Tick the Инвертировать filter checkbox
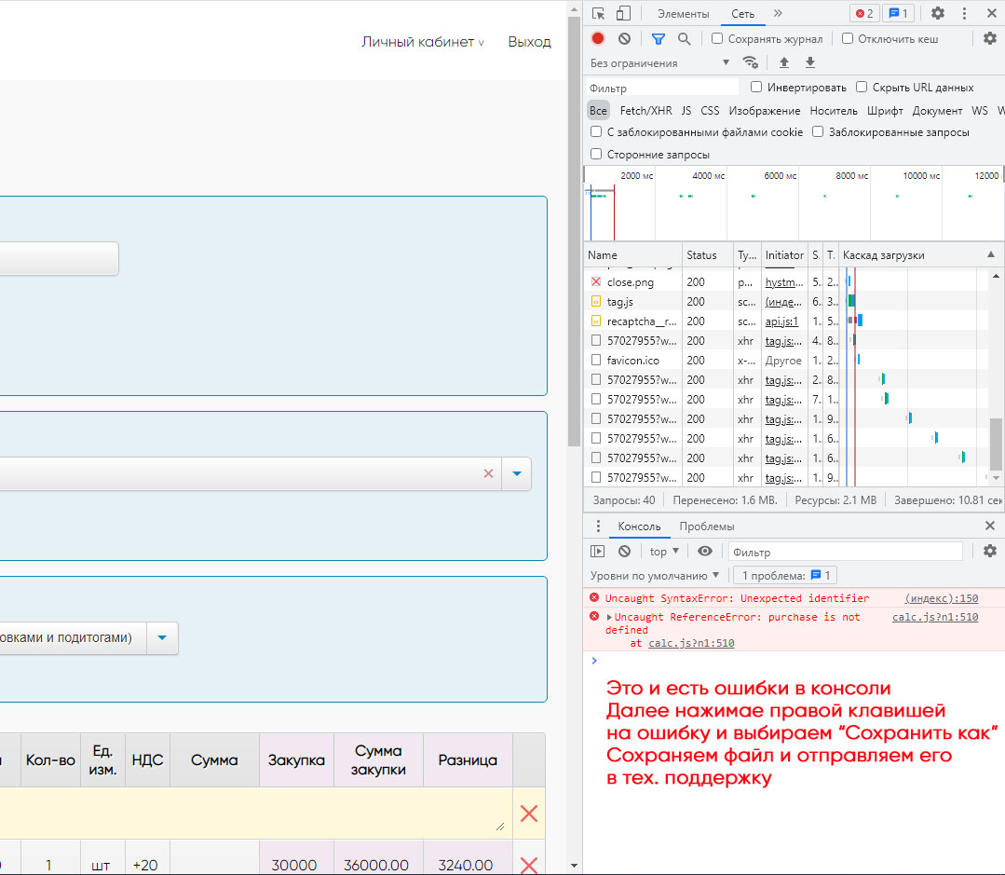 coord(756,87)
